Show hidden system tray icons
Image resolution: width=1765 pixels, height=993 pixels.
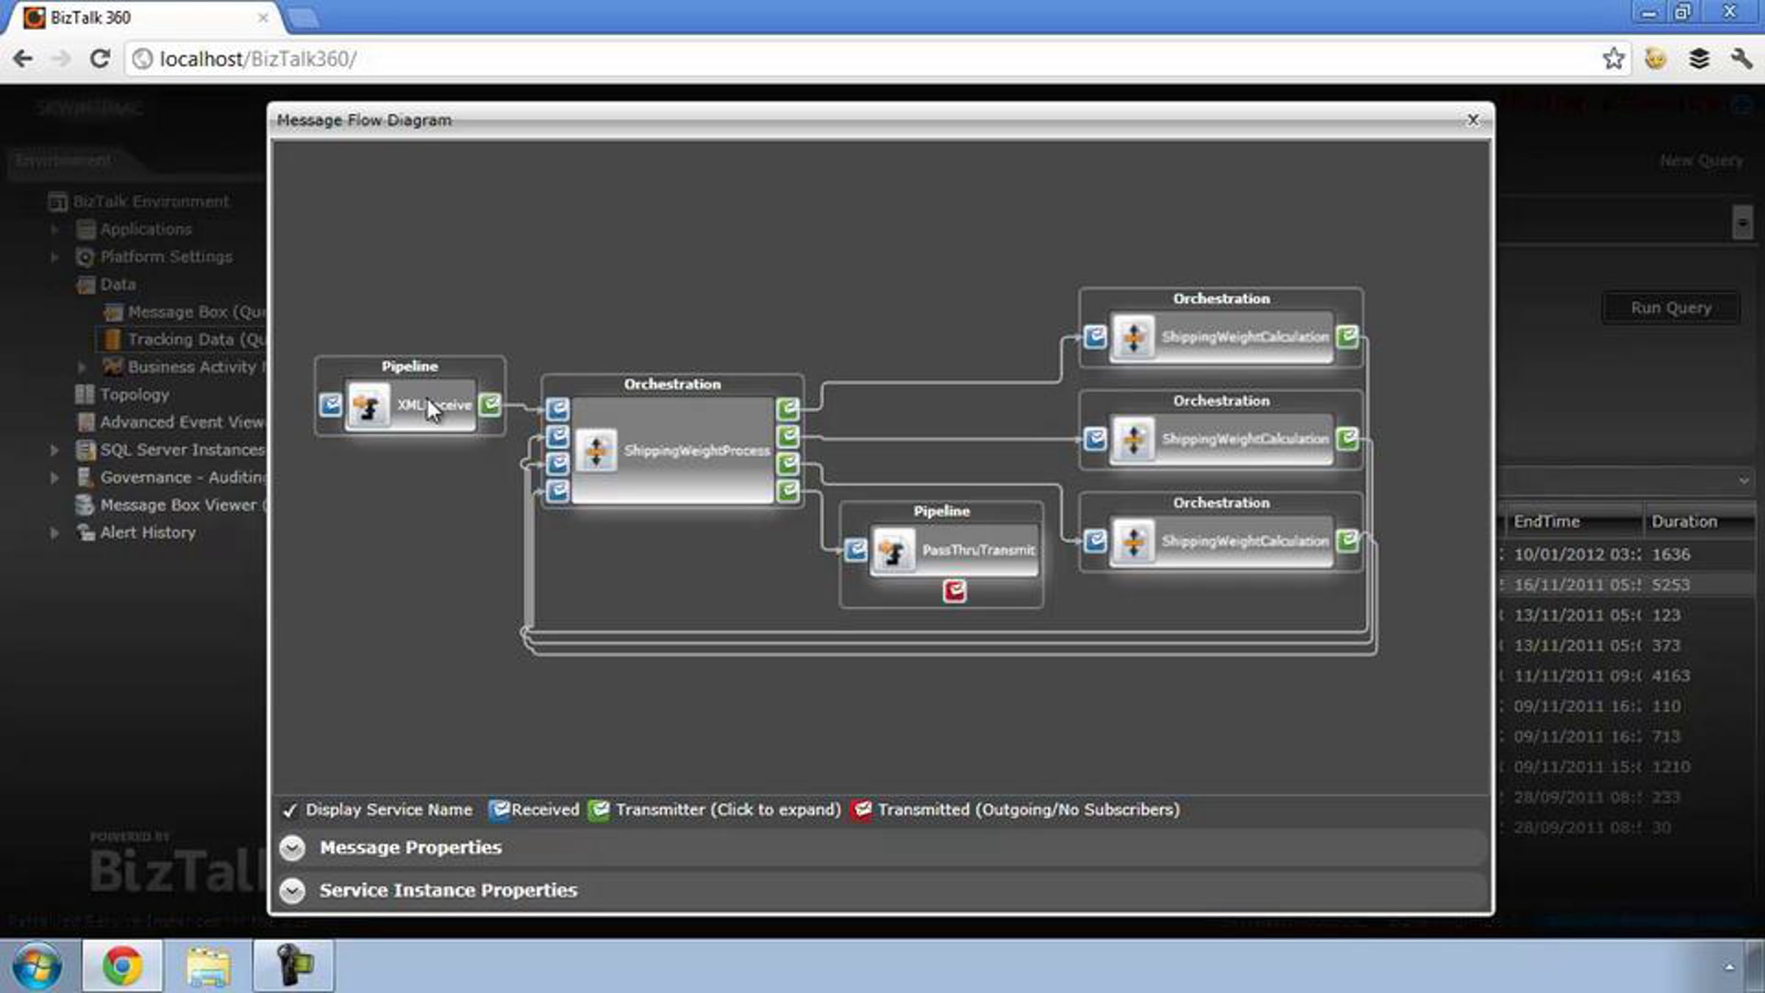pos(1729,967)
